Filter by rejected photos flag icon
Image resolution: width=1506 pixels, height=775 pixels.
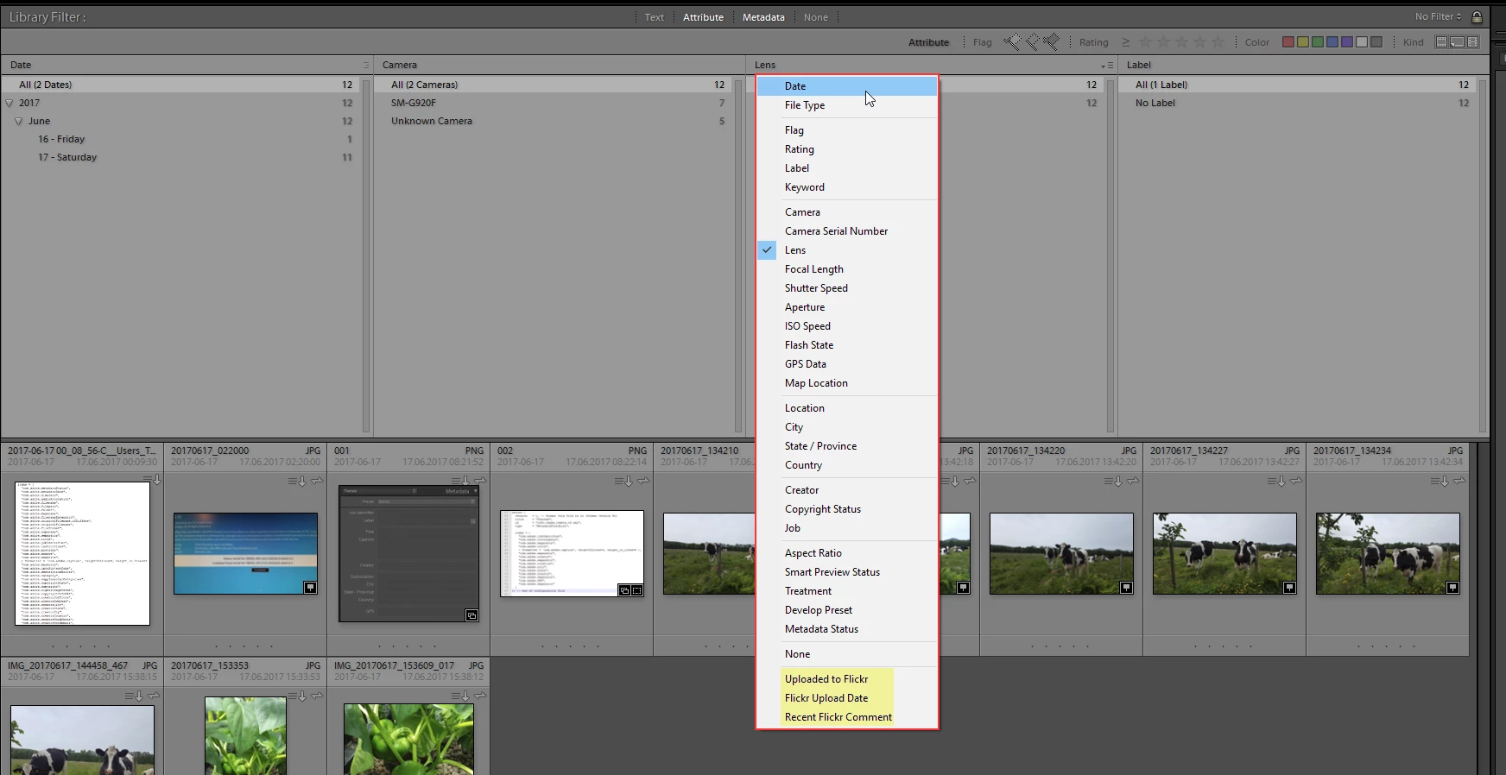point(1051,41)
